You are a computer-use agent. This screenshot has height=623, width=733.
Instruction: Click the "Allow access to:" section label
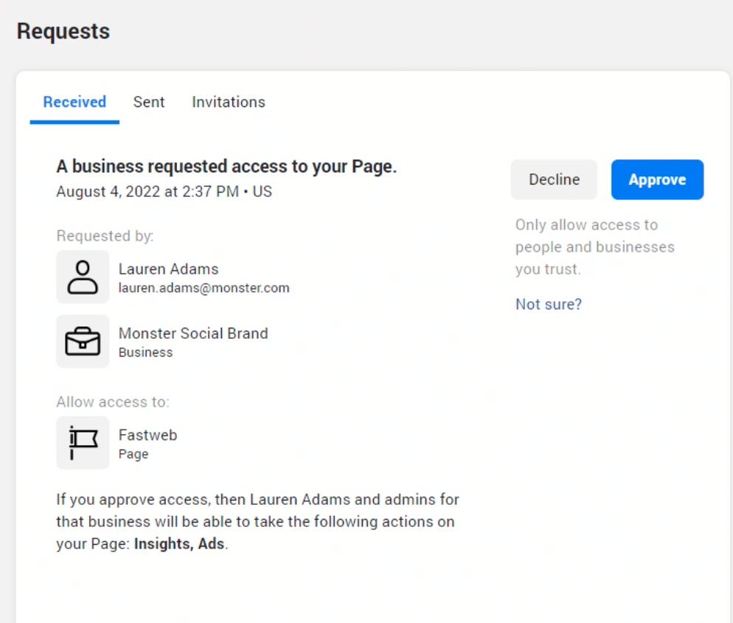click(112, 402)
